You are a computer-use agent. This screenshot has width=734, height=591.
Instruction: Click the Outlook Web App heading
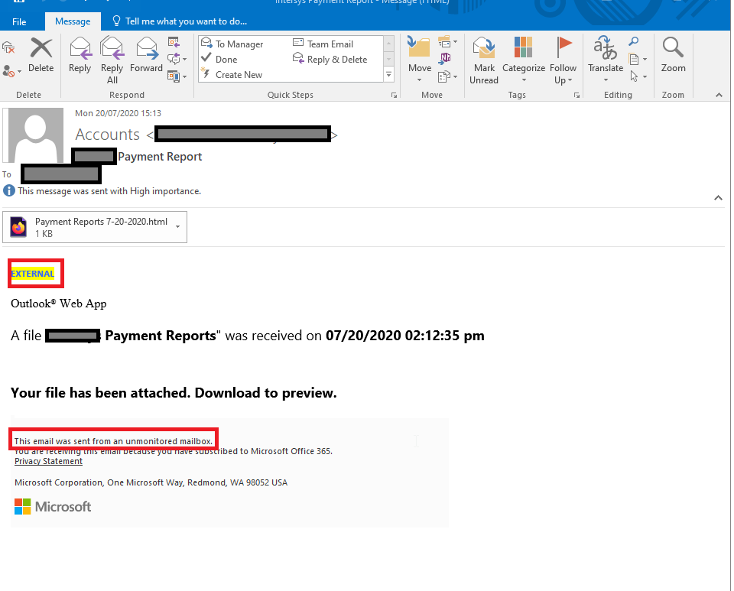click(59, 304)
